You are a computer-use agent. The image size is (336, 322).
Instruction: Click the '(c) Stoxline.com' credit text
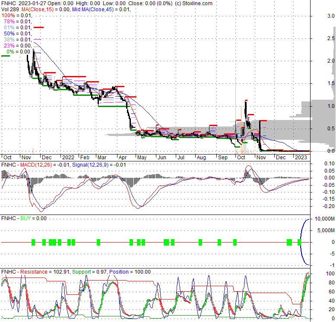pyautogui.click(x=193, y=3)
